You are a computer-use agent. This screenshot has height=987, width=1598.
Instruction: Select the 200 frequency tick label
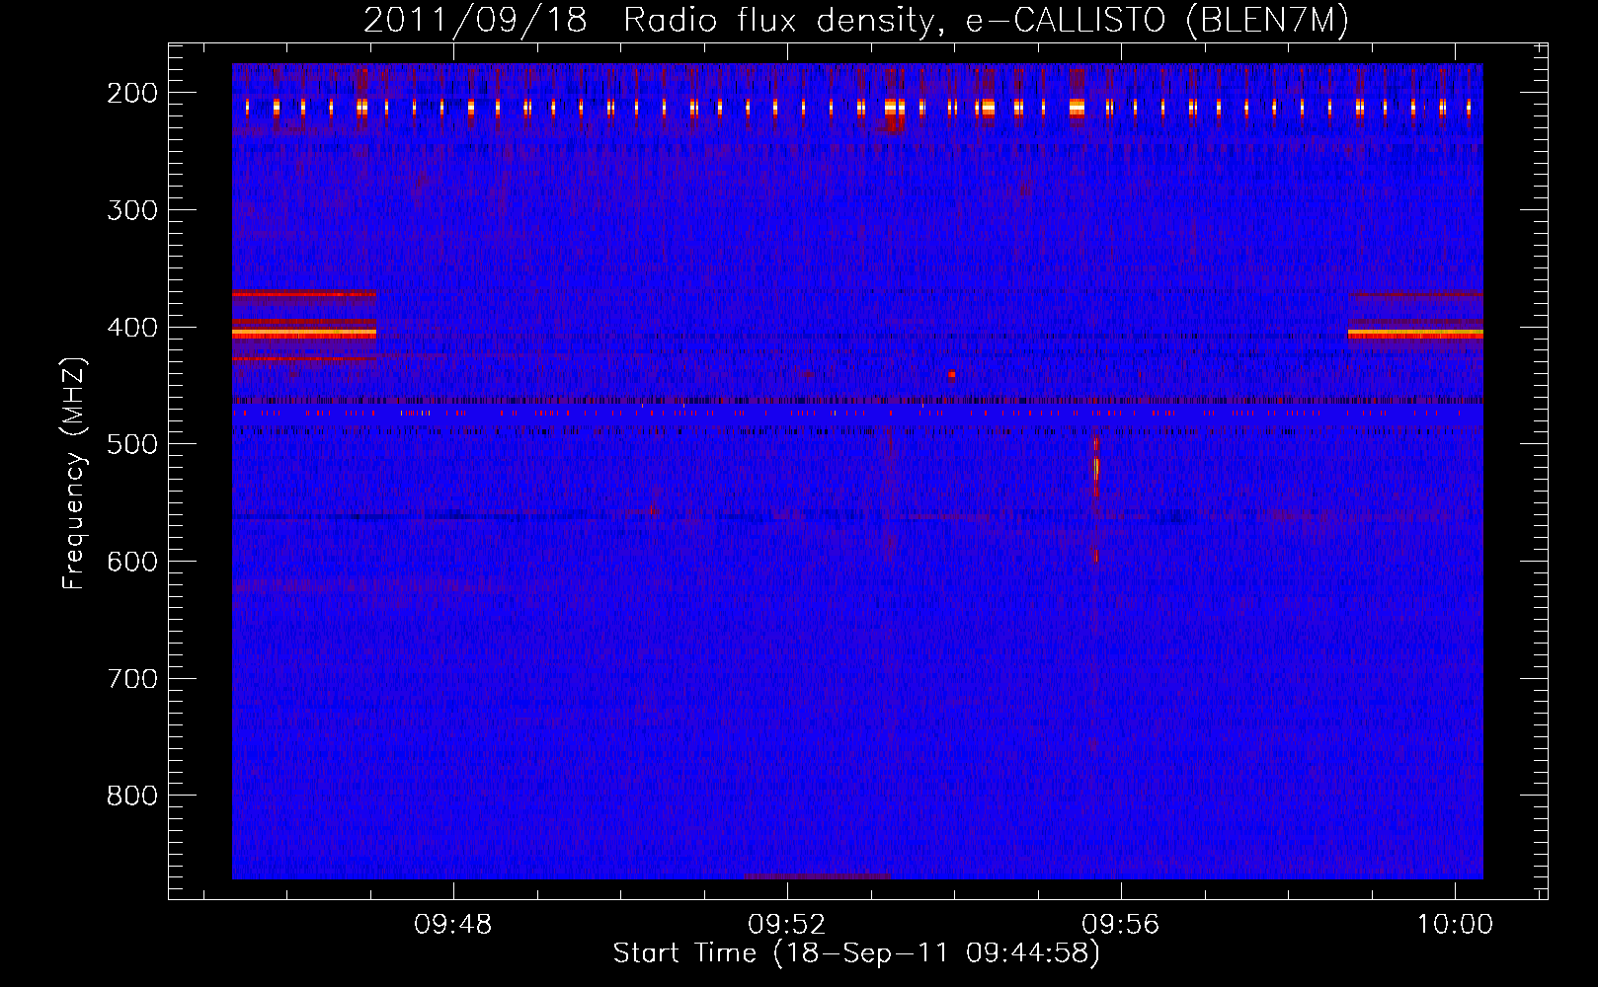tap(131, 93)
